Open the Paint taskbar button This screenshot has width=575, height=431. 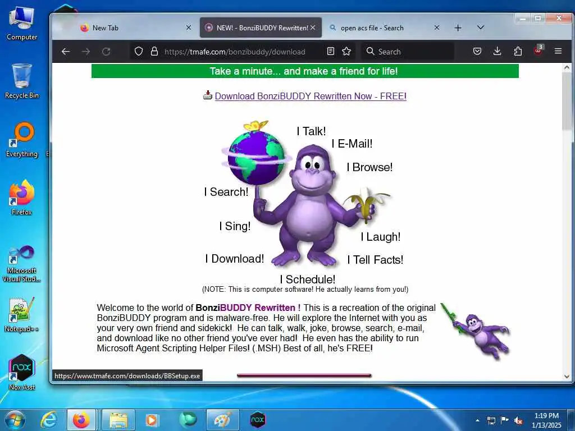coord(222,420)
